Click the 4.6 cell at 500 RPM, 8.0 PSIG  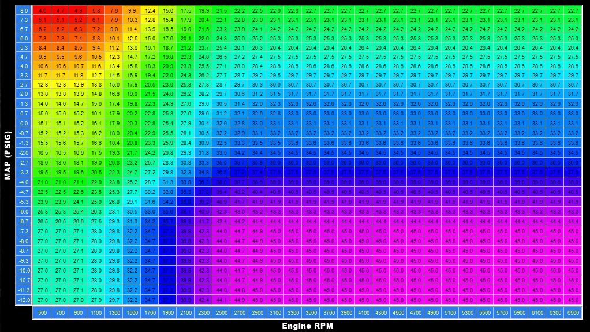[x=43, y=11]
